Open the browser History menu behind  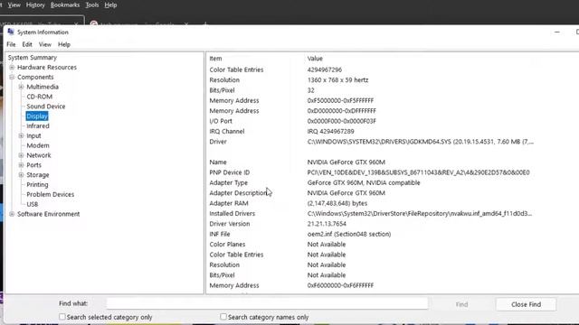point(35,5)
